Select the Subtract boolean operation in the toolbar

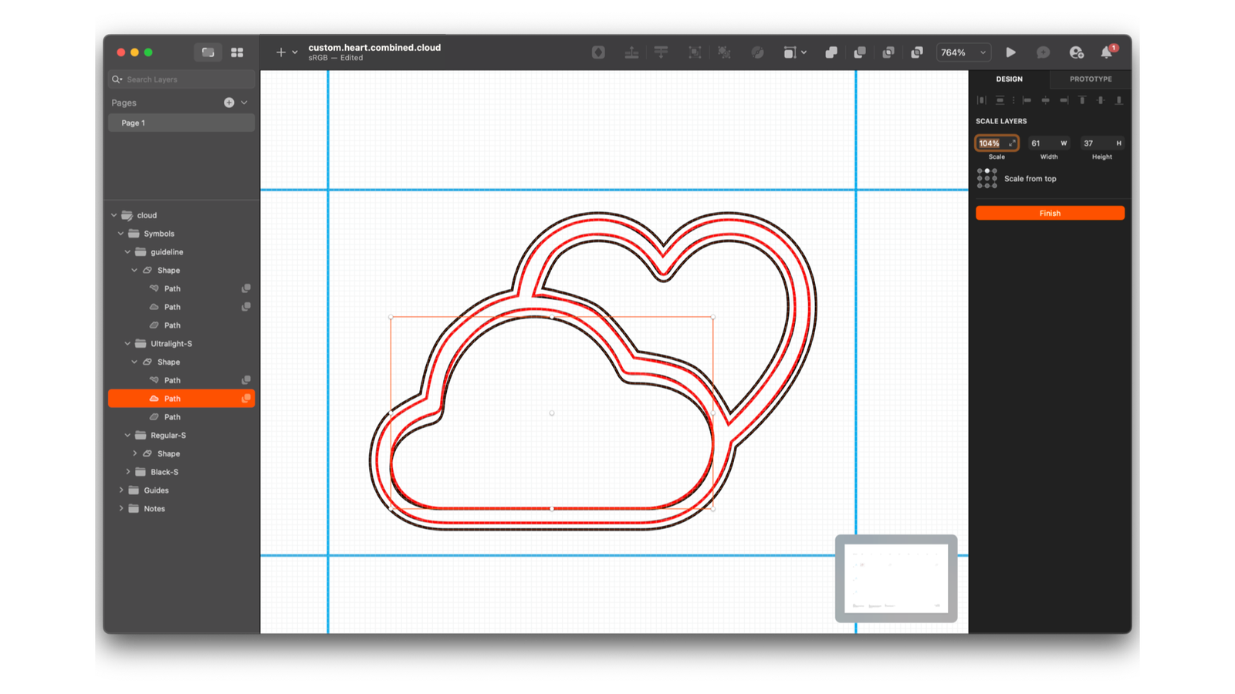860,52
